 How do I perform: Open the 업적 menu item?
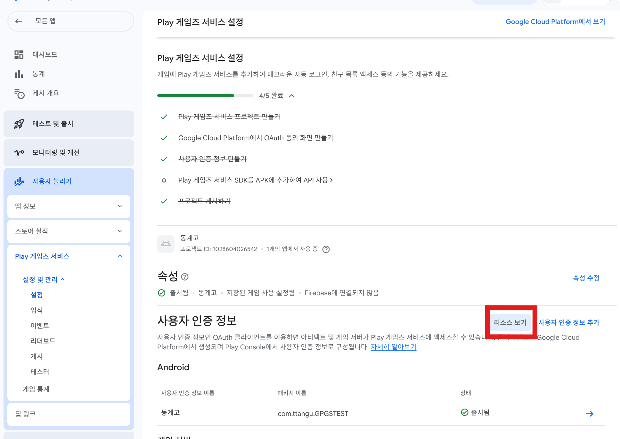tap(37, 310)
